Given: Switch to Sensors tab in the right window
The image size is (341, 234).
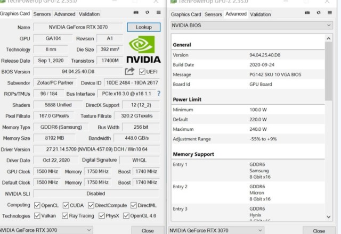Looking at the screenshot, I should pyautogui.click(x=213, y=14).
